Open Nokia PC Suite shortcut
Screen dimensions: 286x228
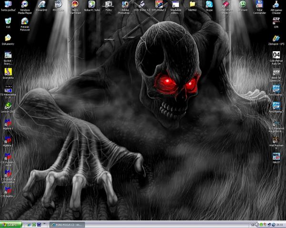tap(92, 5)
